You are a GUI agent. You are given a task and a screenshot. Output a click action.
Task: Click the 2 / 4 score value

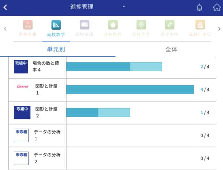pyautogui.click(x=205, y=67)
